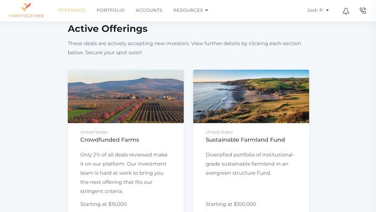Click the Starting at $15,000 label
This screenshot has height=212, width=376.
(x=103, y=204)
